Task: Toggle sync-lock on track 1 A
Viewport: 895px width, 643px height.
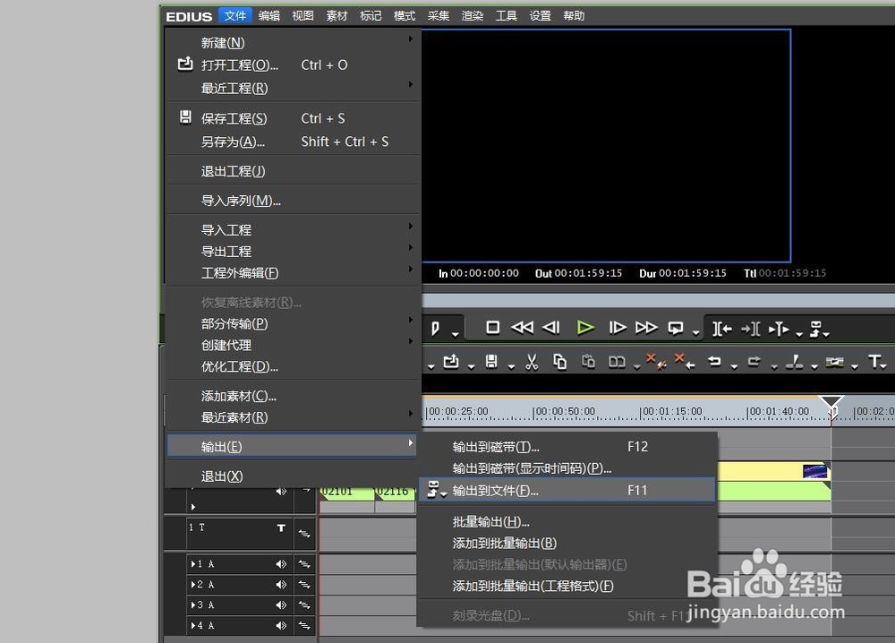Action: click(304, 564)
